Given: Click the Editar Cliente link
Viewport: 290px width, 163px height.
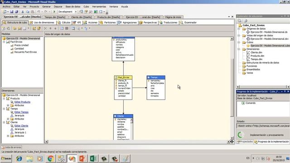Looking at the screenshot, I should pyautogui.click(x=21, y=126).
